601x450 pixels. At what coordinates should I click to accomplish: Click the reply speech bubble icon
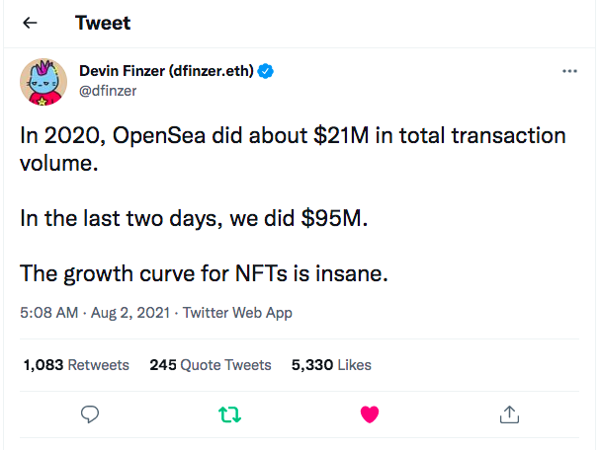coord(90,414)
